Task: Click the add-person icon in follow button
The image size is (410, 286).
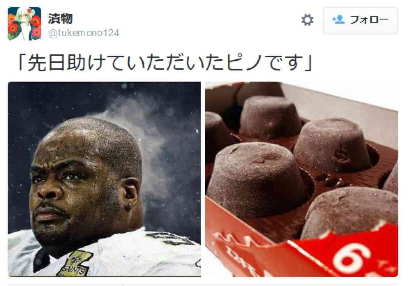Action: click(x=338, y=20)
